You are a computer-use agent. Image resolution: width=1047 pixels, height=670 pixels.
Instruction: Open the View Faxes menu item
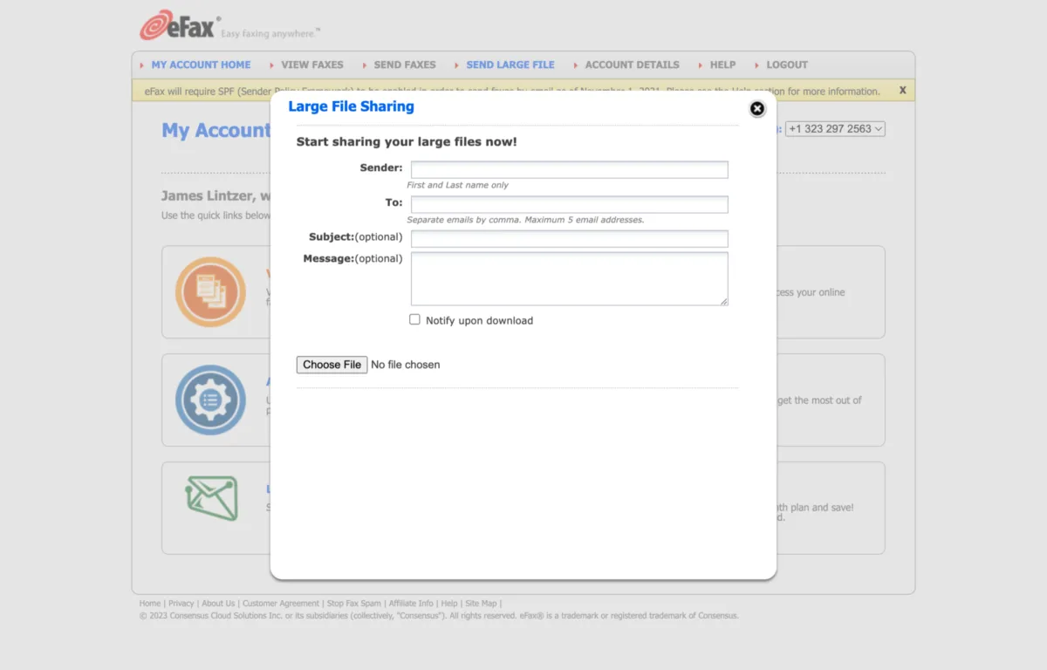click(x=312, y=65)
